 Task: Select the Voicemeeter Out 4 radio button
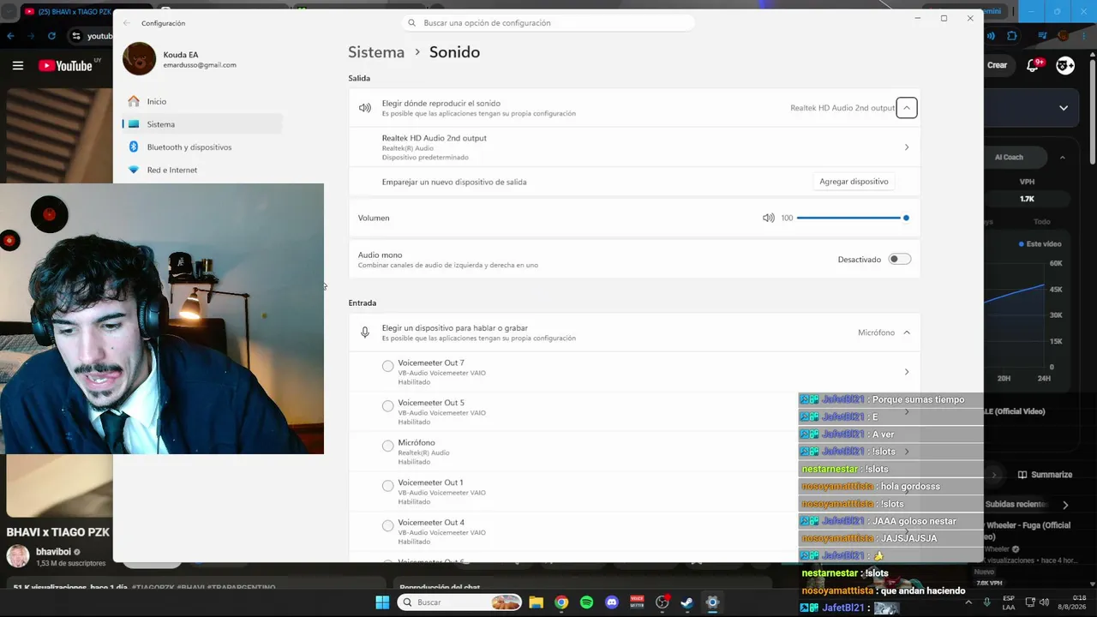click(x=388, y=525)
